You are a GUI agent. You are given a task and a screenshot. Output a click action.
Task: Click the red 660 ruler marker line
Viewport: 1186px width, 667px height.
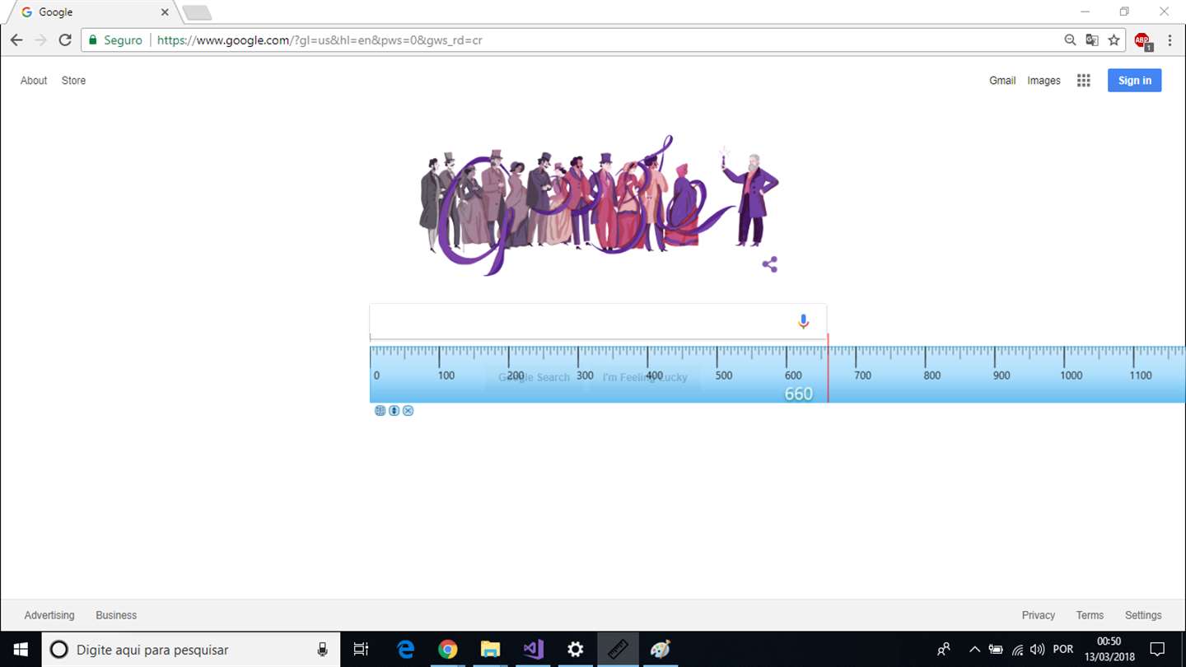(828, 368)
